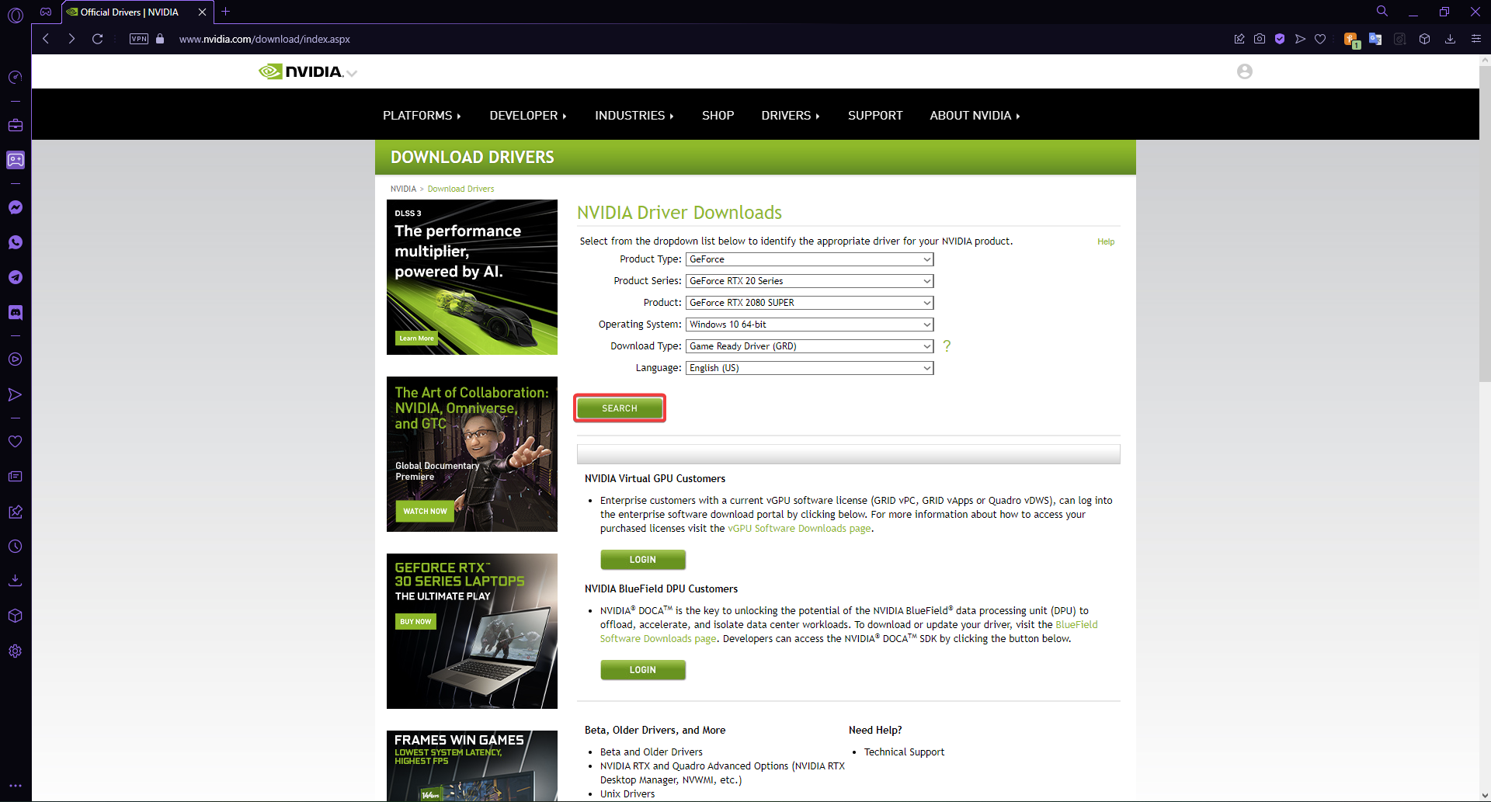The image size is (1491, 802).
Task: Open browser tab search magnifier
Action: [1382, 12]
